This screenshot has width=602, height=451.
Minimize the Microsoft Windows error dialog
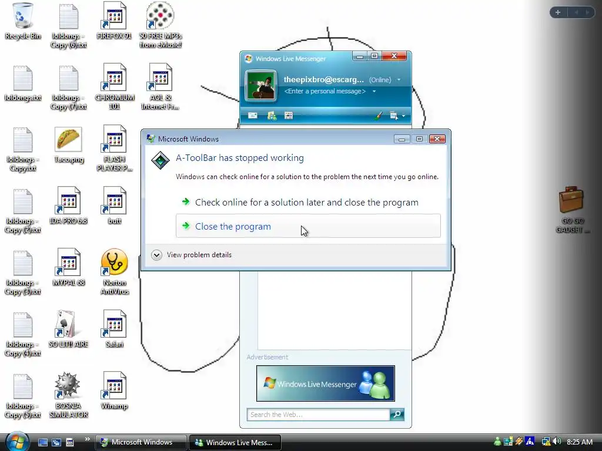click(x=402, y=139)
